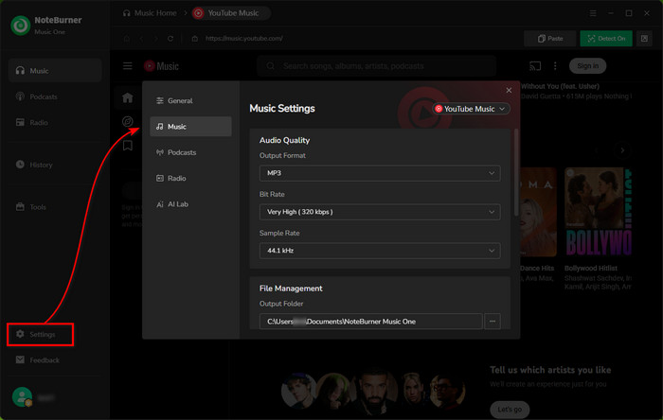
Task: Open the YouTube Music hamburger menu
Action: point(128,66)
